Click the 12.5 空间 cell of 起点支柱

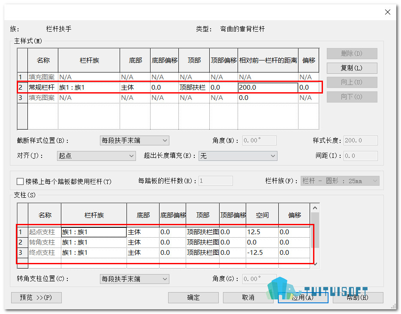pos(262,232)
